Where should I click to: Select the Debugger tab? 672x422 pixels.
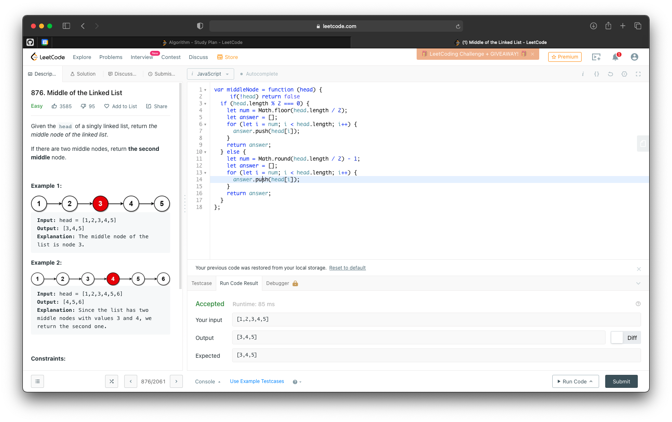click(x=282, y=283)
